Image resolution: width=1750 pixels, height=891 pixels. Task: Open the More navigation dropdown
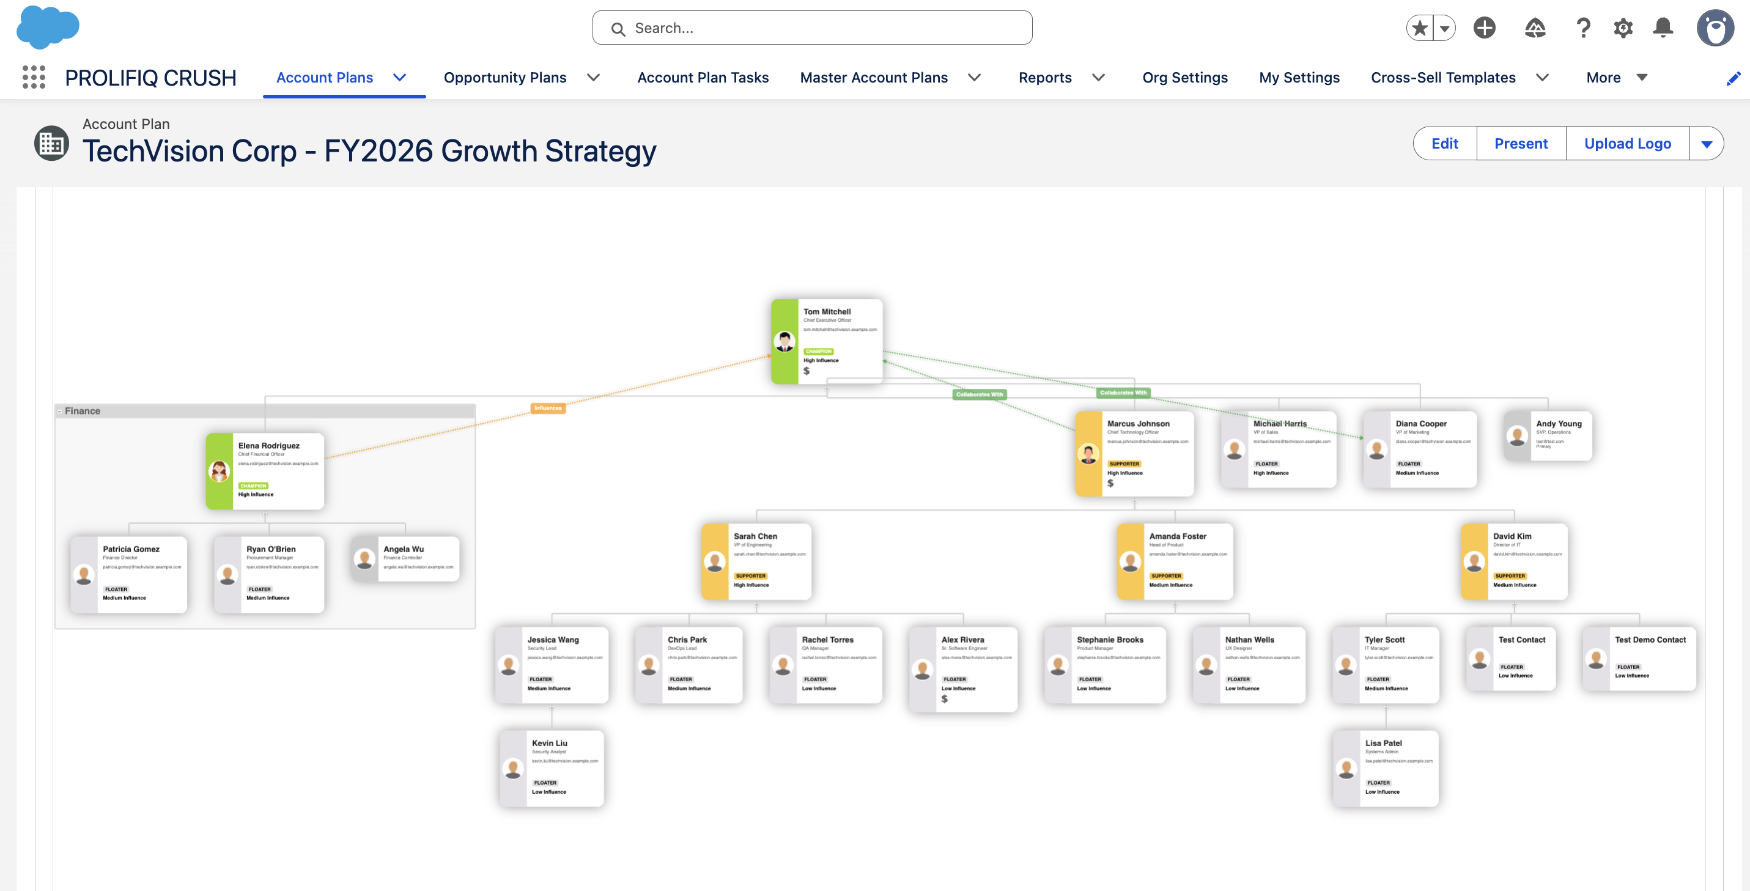pos(1617,78)
